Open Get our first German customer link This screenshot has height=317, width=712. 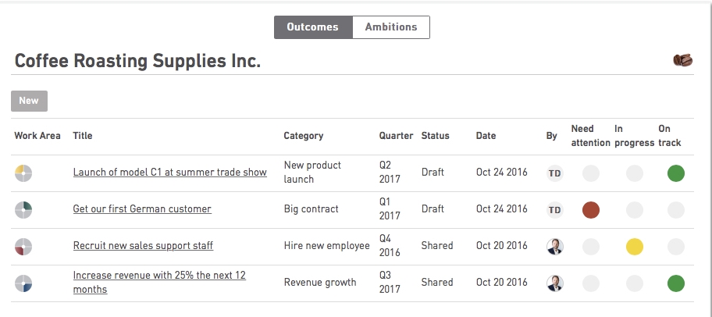[142, 209]
